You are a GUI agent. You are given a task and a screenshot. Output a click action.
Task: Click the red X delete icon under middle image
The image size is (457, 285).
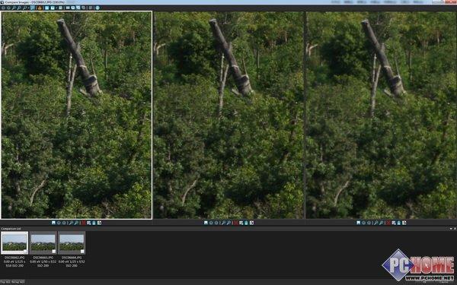click(x=236, y=223)
